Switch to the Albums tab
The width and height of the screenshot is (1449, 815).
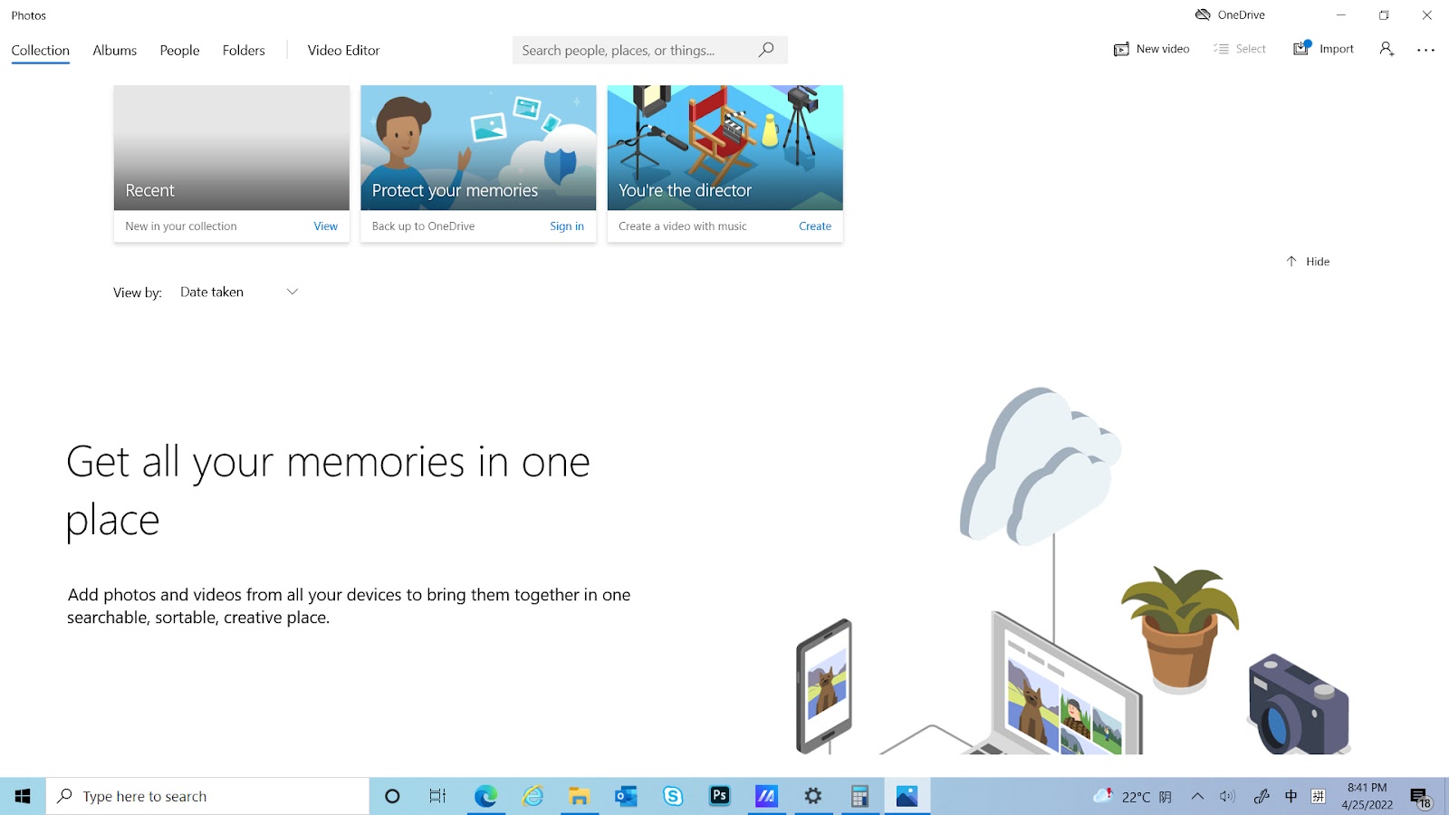[x=114, y=50]
